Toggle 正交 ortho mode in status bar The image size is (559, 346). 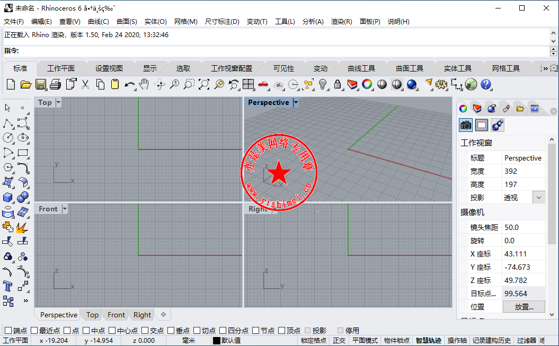coord(339,340)
